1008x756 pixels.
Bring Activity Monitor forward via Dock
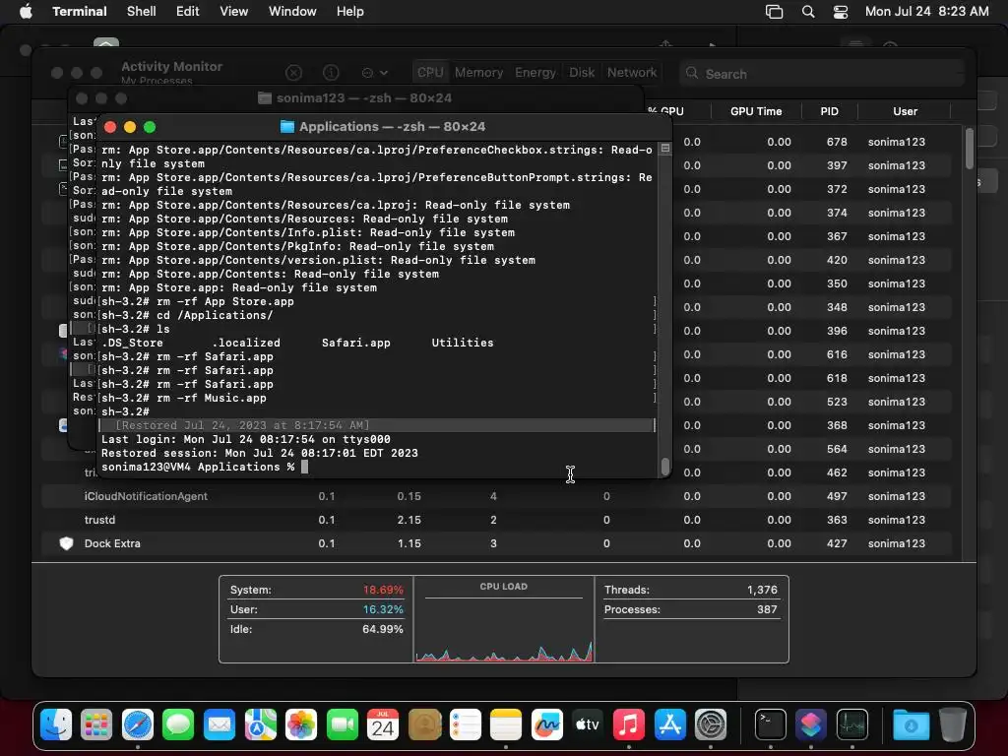(x=851, y=724)
